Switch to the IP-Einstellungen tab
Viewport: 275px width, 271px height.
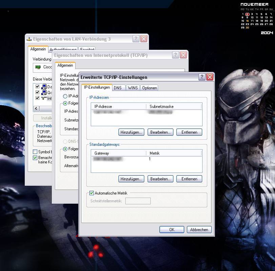[97, 87]
